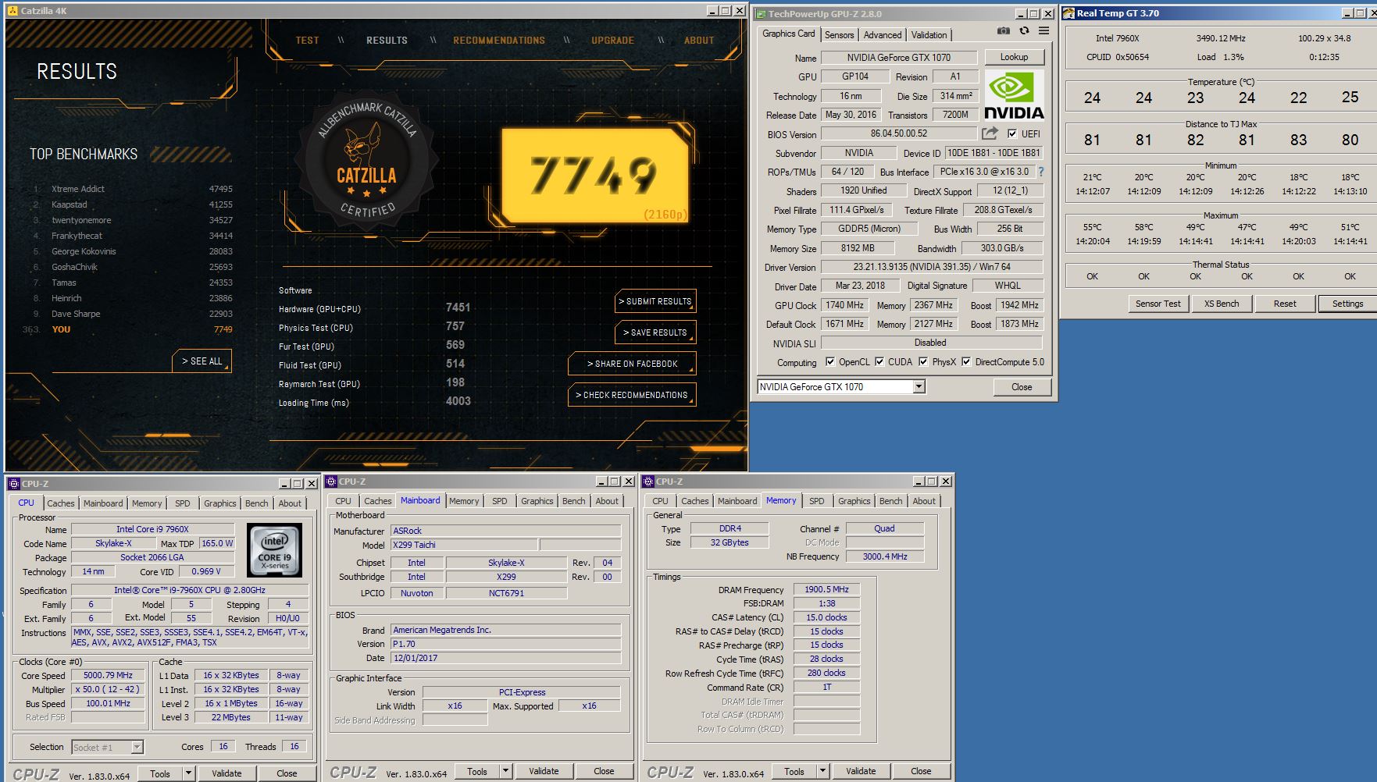The image size is (1377, 782).
Task: Select Xtreme Addict in top benchmarks
Action: (x=133, y=189)
